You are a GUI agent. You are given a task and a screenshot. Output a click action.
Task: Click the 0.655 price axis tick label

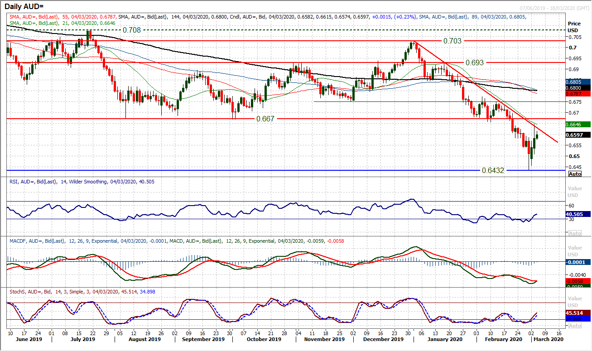[574, 145]
